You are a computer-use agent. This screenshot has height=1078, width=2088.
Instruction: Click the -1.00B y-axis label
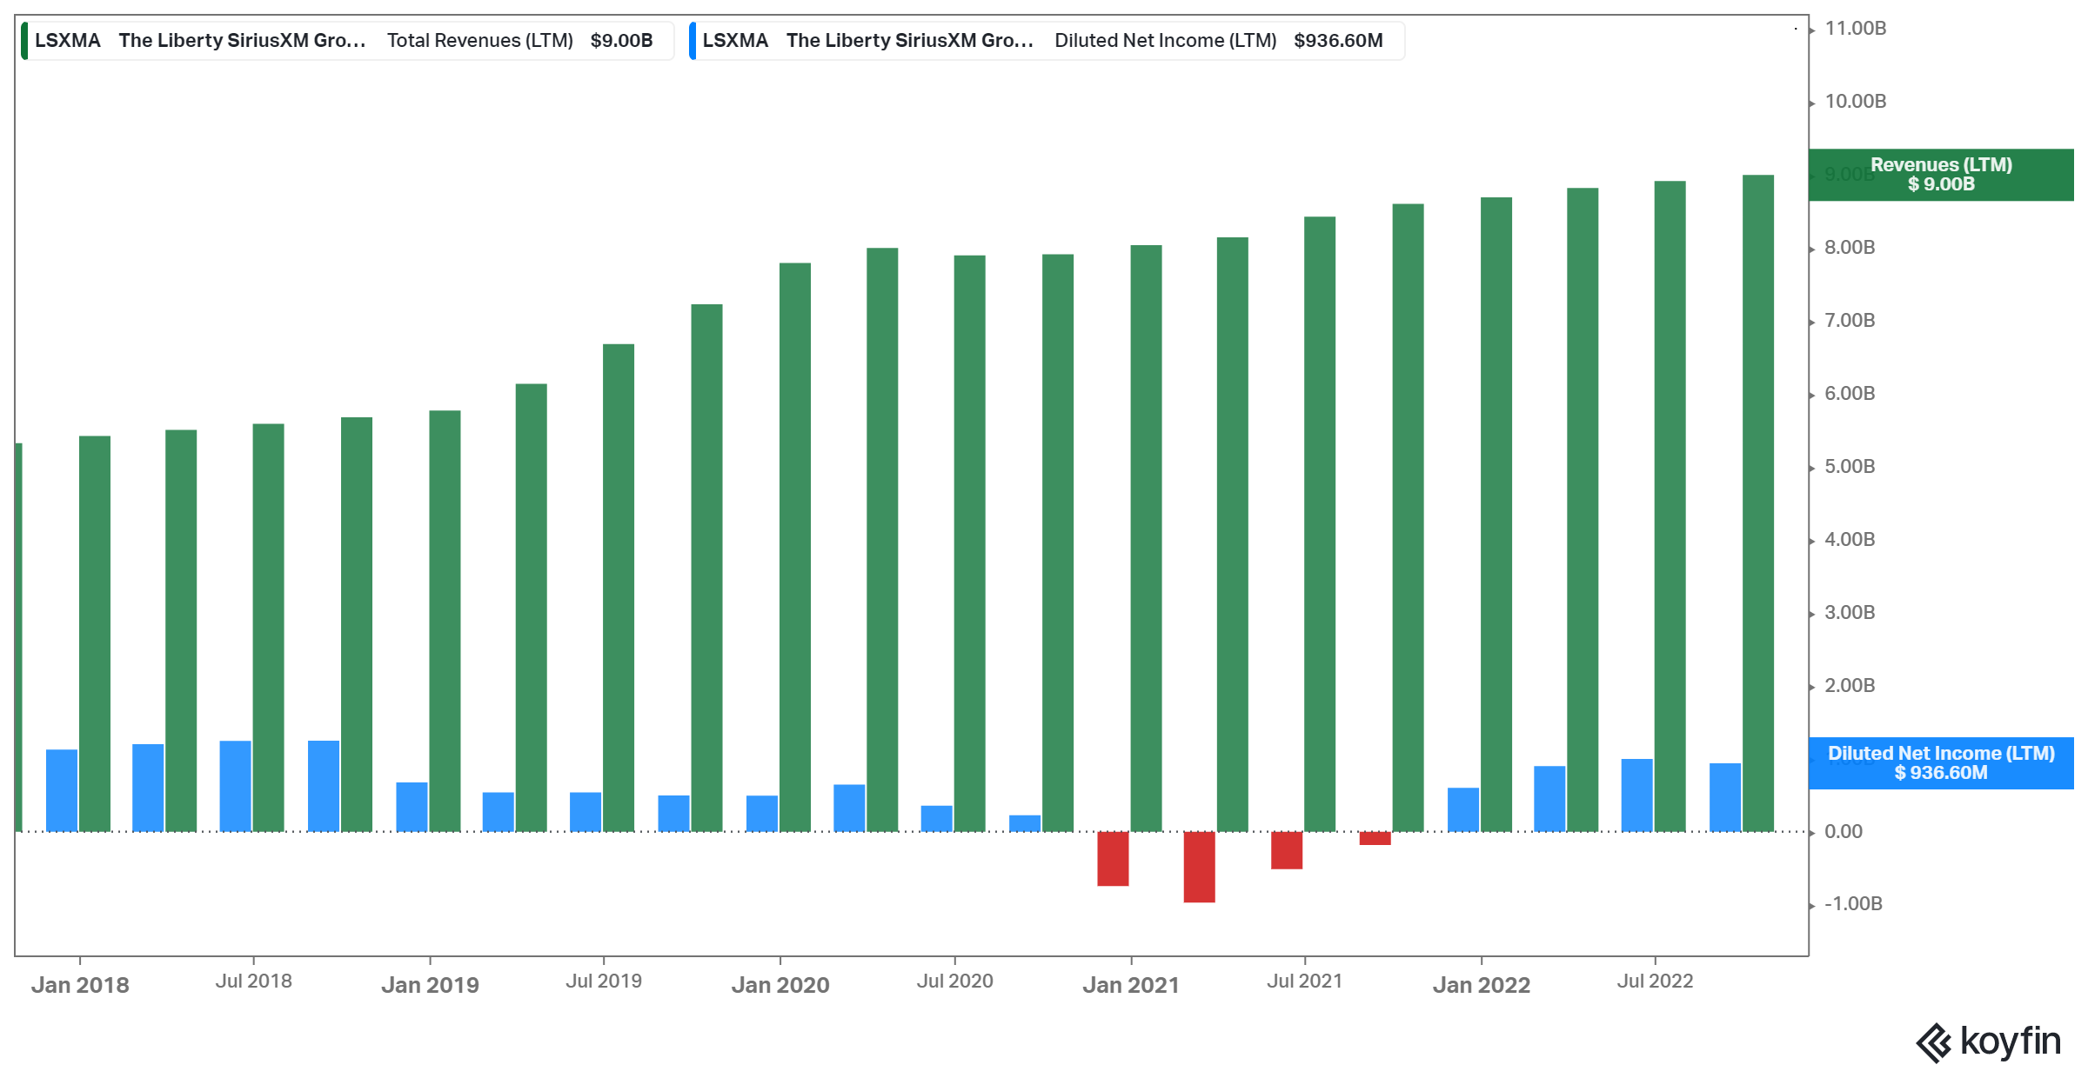pos(1853,904)
